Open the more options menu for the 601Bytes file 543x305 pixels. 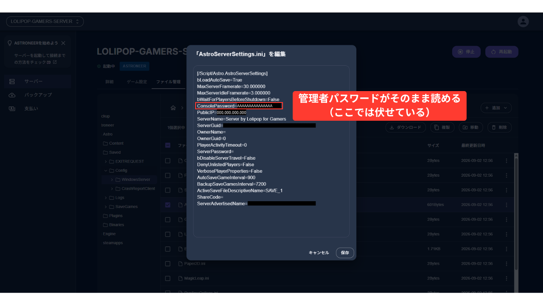click(506, 205)
